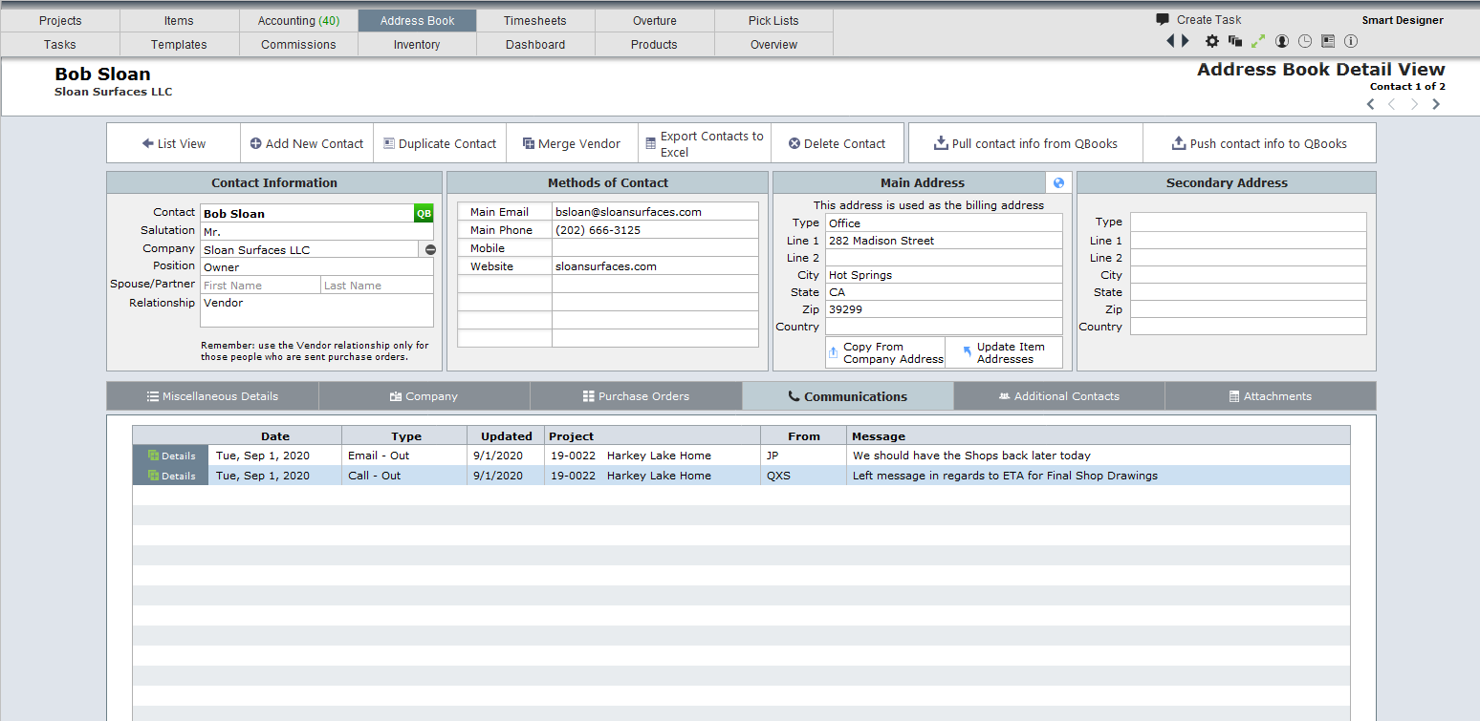Screen dimensions: 1480x721
Task: Open settings via the gear icon
Action: (1211, 41)
